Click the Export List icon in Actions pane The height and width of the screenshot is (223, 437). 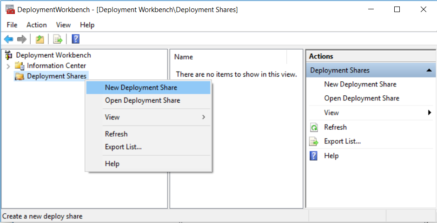pyautogui.click(x=314, y=142)
